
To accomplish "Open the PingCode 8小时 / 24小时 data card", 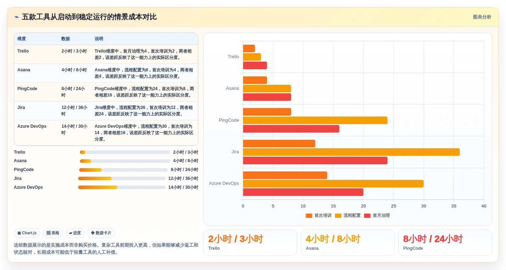I will [x=445, y=243].
